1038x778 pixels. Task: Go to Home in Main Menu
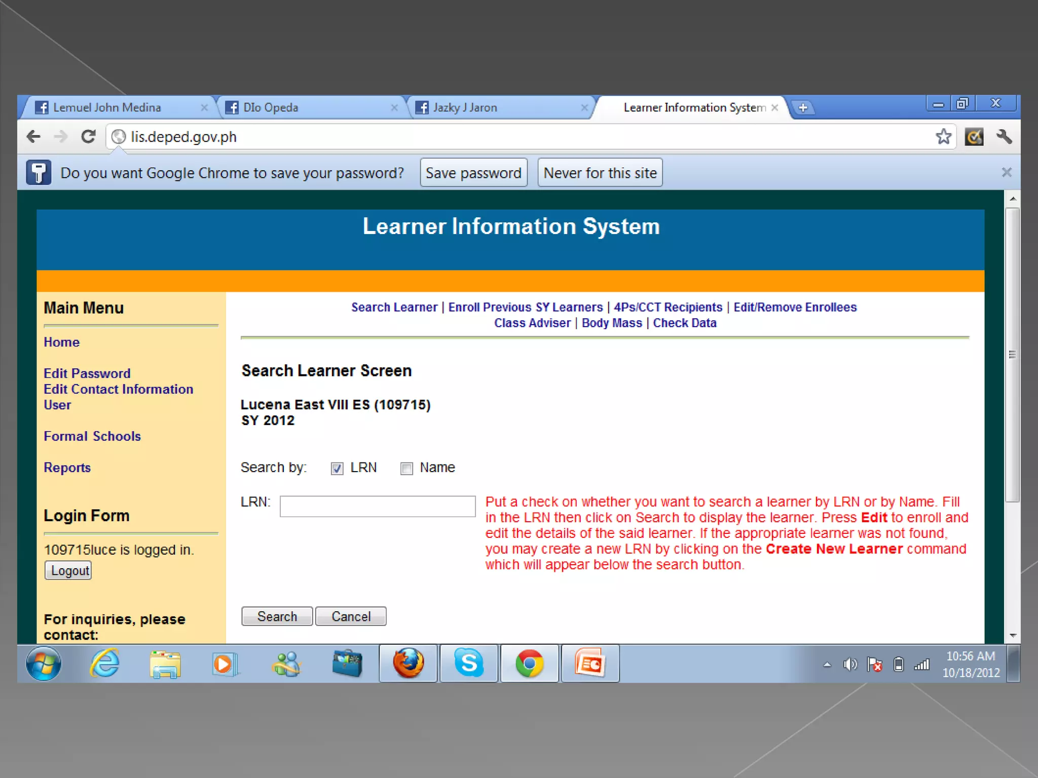point(61,342)
